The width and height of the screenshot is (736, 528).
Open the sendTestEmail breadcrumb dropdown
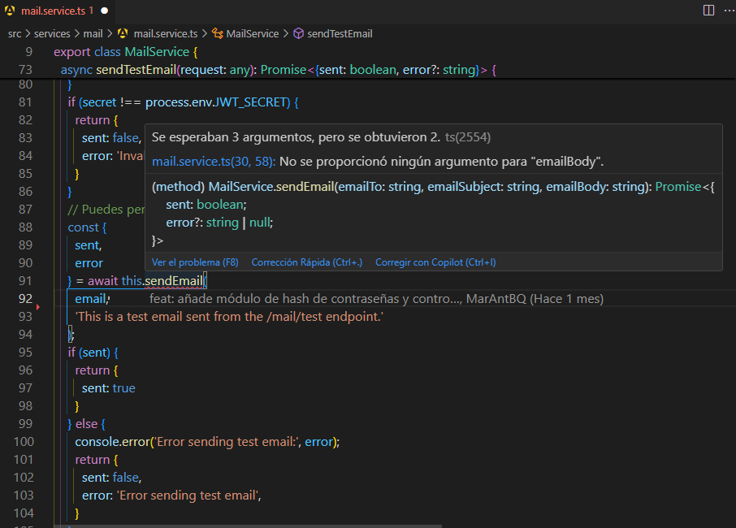[x=339, y=34]
